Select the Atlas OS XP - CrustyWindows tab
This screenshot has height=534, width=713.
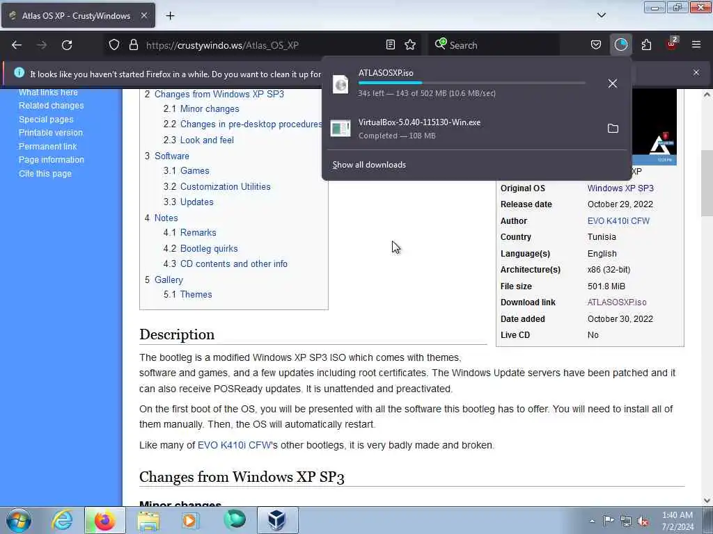[77, 15]
